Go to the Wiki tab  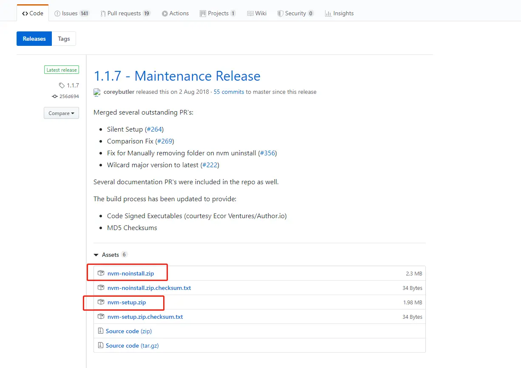[257, 13]
